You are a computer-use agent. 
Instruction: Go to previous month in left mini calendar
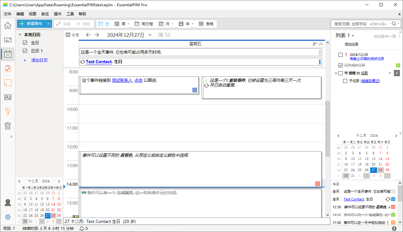(x=19, y=181)
